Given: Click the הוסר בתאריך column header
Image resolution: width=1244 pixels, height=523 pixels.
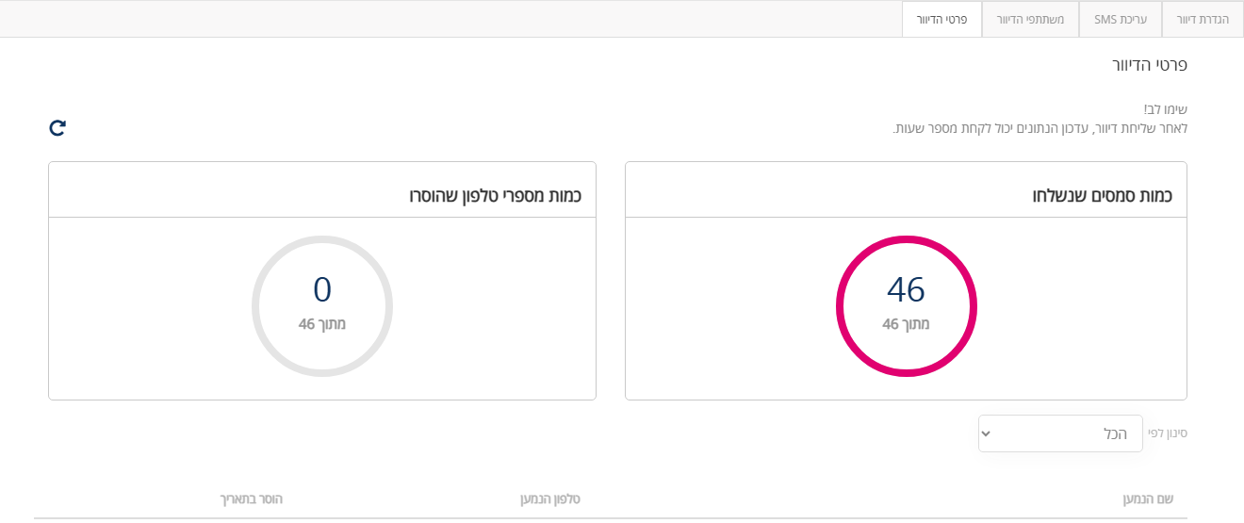Looking at the screenshot, I should coord(251,498).
